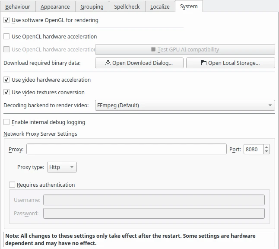The width and height of the screenshot is (279, 249).
Task: Turn off video hardware acceleration
Action: 6,80
